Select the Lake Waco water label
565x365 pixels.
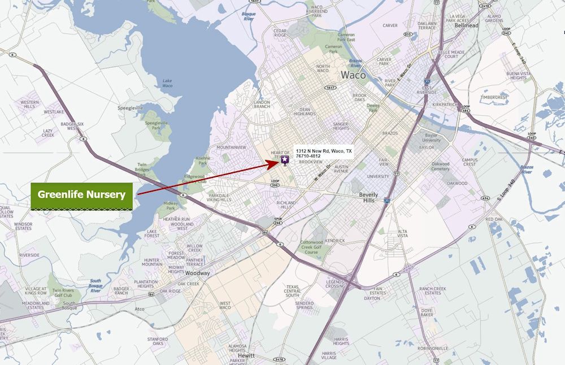click(x=167, y=83)
